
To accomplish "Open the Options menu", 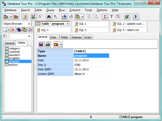I will tap(102, 10).
